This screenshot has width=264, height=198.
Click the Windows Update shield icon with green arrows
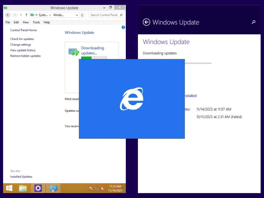pos(74,52)
